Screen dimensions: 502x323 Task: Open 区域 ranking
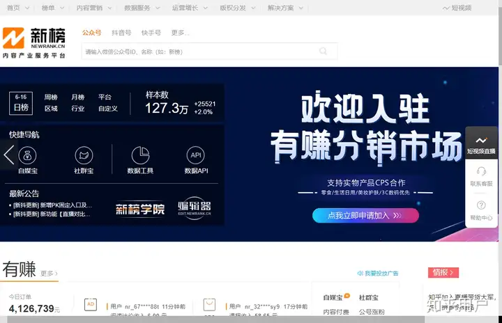click(51, 109)
